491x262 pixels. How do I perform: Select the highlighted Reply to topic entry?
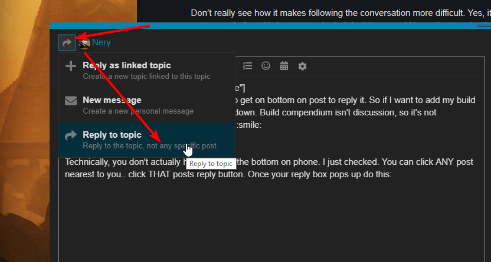112,135
